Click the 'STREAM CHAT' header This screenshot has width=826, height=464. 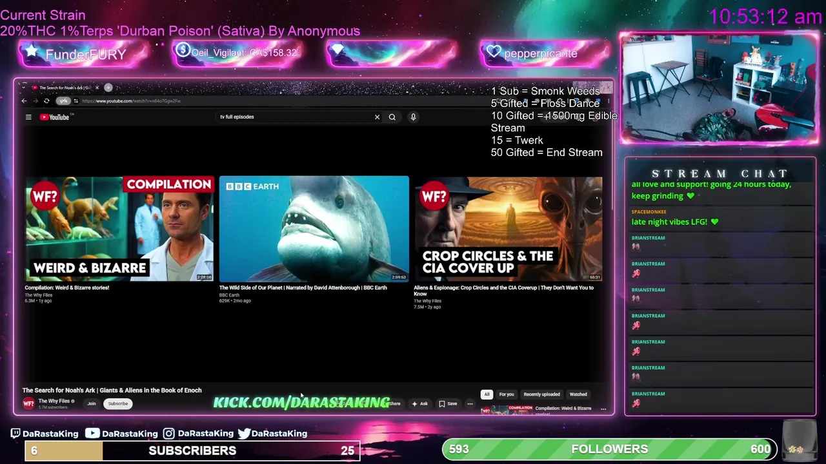point(720,173)
